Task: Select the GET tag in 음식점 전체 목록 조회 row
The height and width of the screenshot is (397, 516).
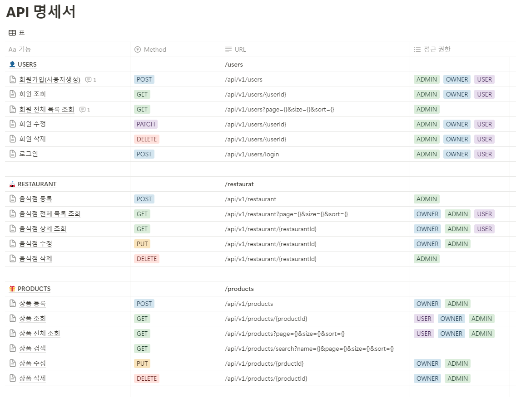Action: pos(142,214)
